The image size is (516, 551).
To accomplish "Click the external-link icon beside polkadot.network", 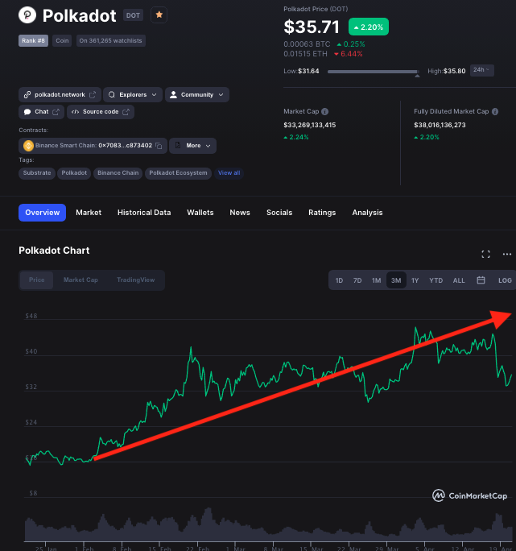I will [x=93, y=95].
